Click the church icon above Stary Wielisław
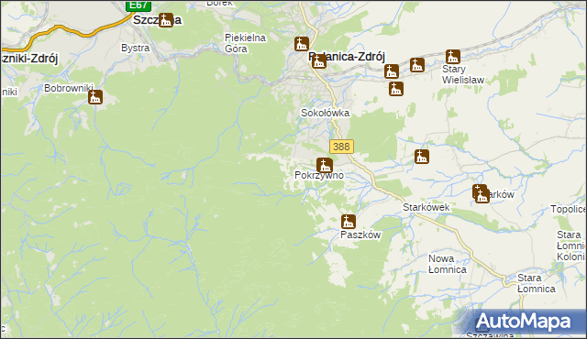Screen dimensions: 587x339 pyautogui.click(x=452, y=57)
